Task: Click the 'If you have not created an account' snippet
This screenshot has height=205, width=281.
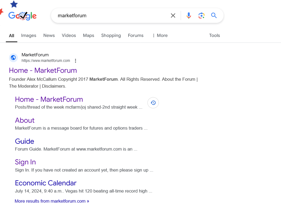Action: pos(84,170)
